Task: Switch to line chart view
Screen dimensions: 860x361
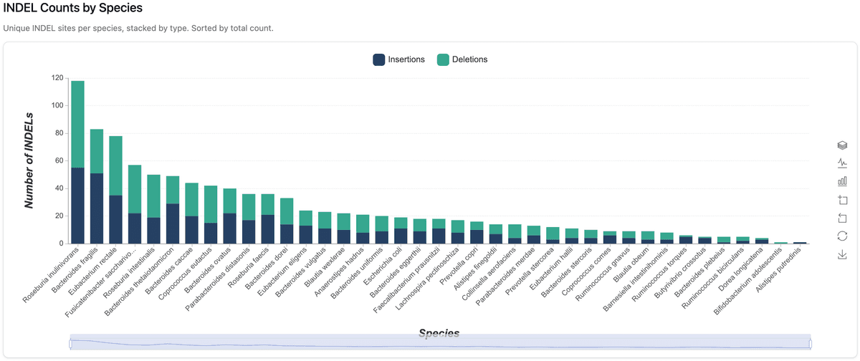Action: tap(842, 163)
